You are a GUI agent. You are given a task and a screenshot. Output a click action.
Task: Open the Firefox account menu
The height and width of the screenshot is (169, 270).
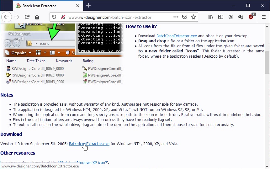tap(231, 17)
